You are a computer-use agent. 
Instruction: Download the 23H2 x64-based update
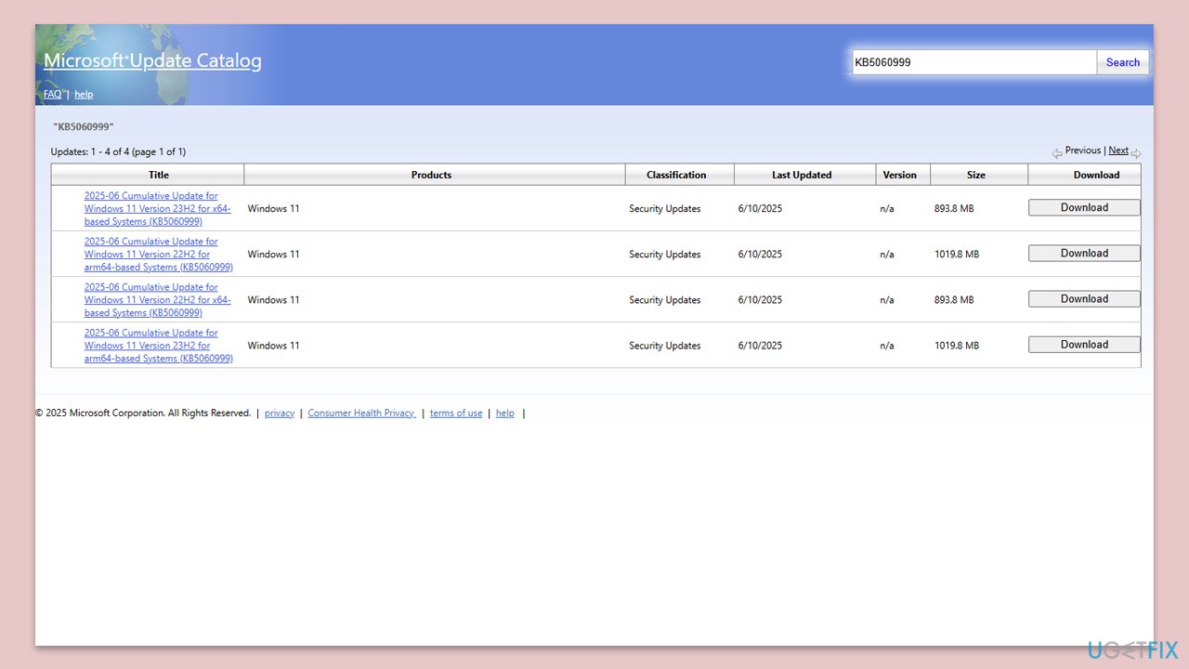(1084, 208)
